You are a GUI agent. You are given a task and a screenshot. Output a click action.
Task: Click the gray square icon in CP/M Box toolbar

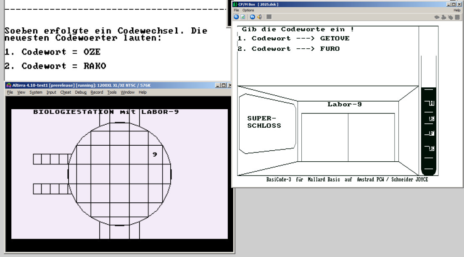[269, 17]
